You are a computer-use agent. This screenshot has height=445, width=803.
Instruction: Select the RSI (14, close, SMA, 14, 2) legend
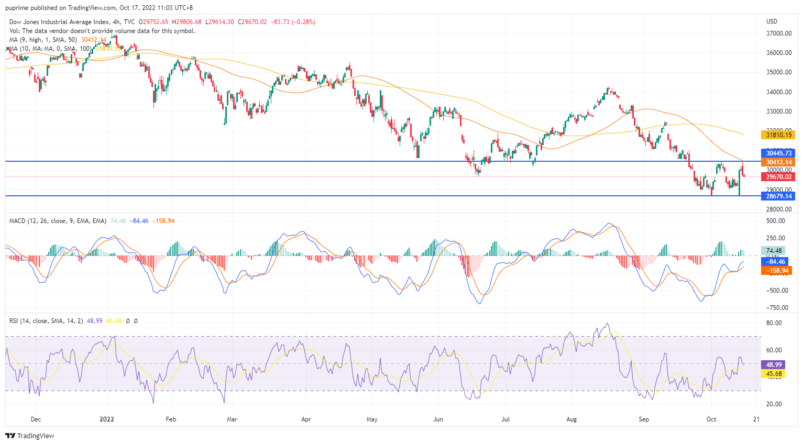[x=46, y=321]
